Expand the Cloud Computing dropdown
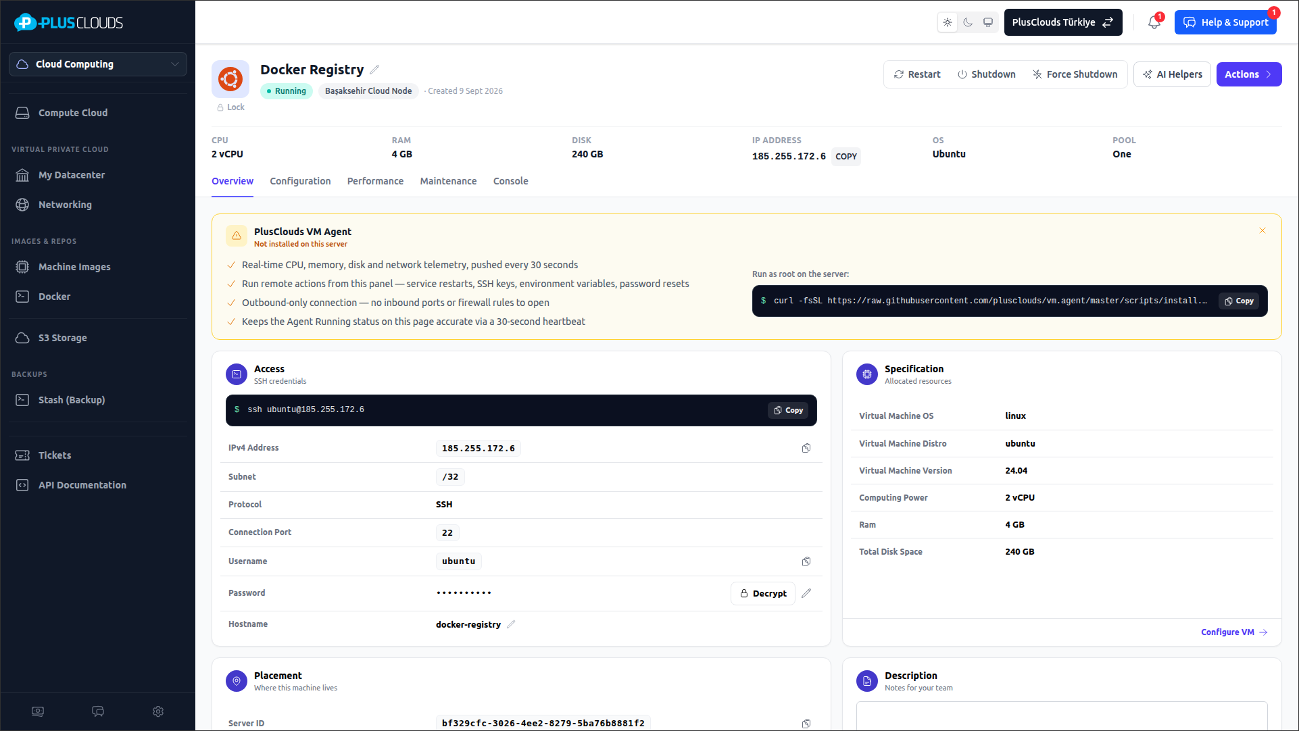Image resolution: width=1299 pixels, height=731 pixels. click(98, 64)
